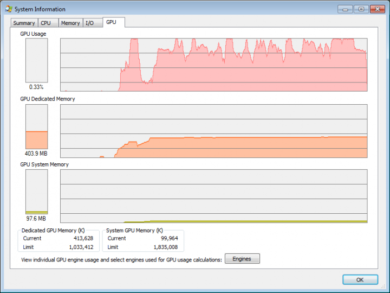Click the System GPU Memory (K) group label
This screenshot has height=293, width=390.
coord(134,231)
